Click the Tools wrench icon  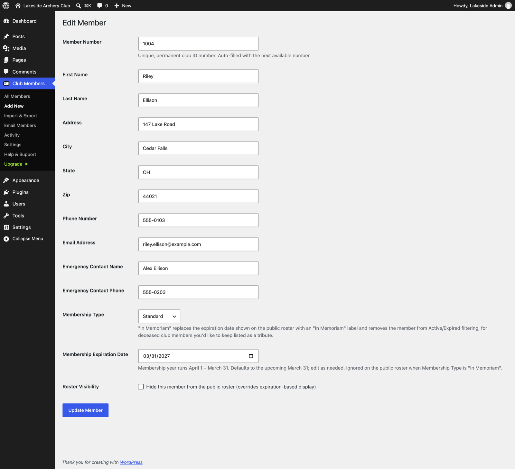pos(6,216)
